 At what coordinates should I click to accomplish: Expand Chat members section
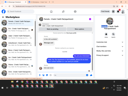pyautogui.click(x=110, y=47)
